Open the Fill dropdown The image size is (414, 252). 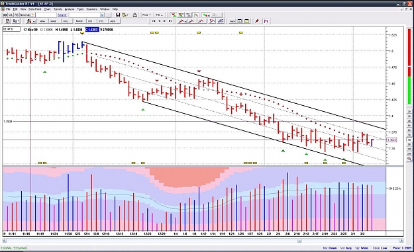click(x=159, y=15)
